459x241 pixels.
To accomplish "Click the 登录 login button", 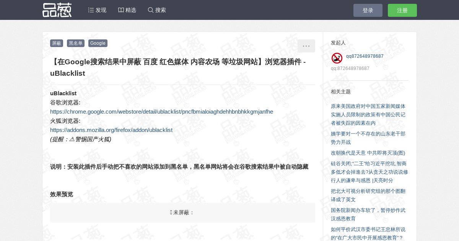I will [x=368, y=10].
